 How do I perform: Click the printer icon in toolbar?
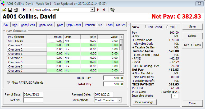tap(16, 10)
